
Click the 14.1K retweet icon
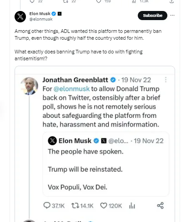click(75, 206)
